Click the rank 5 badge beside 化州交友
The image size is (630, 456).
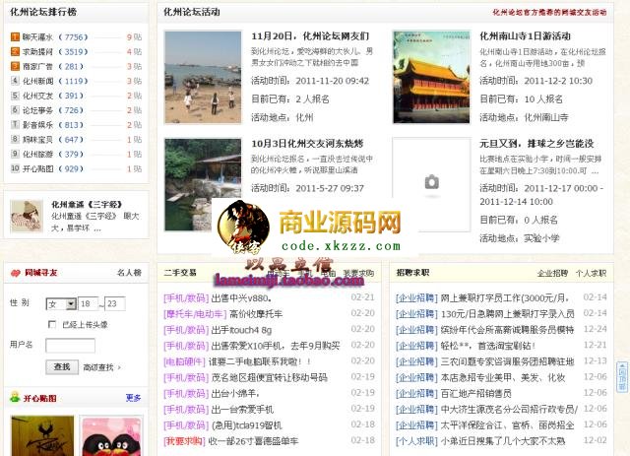point(15,96)
